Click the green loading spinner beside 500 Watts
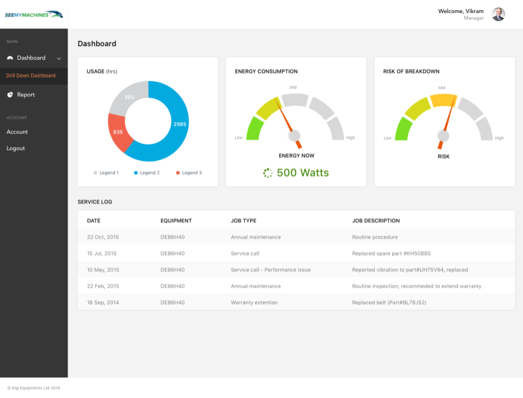This screenshot has width=523, height=398. click(x=267, y=172)
